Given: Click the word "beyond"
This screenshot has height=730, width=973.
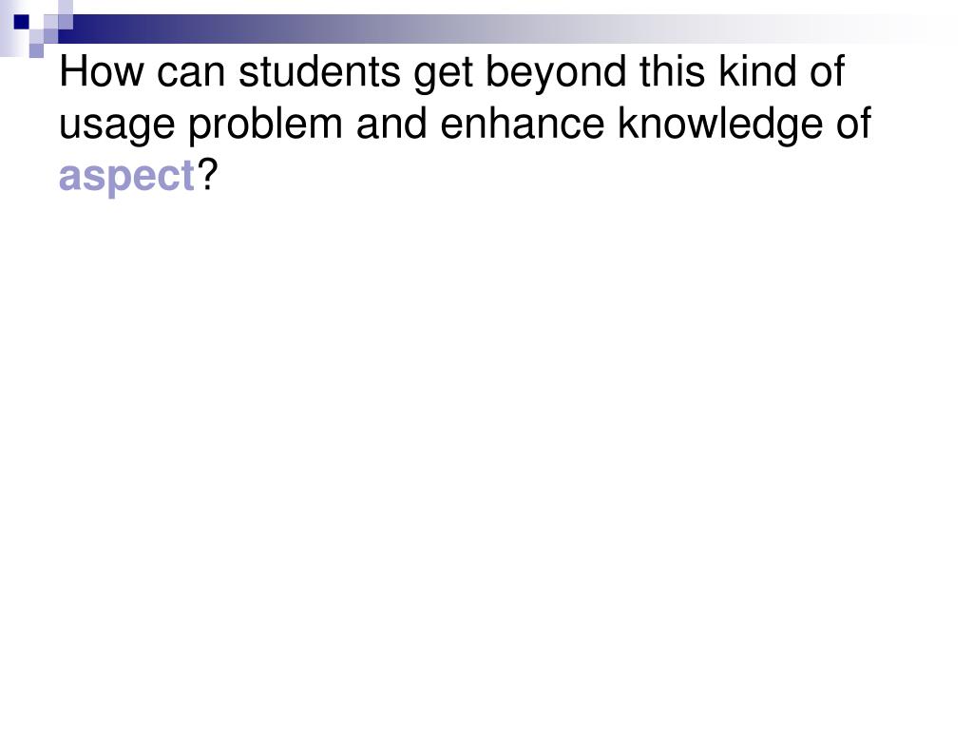Looking at the screenshot, I should point(556,73).
